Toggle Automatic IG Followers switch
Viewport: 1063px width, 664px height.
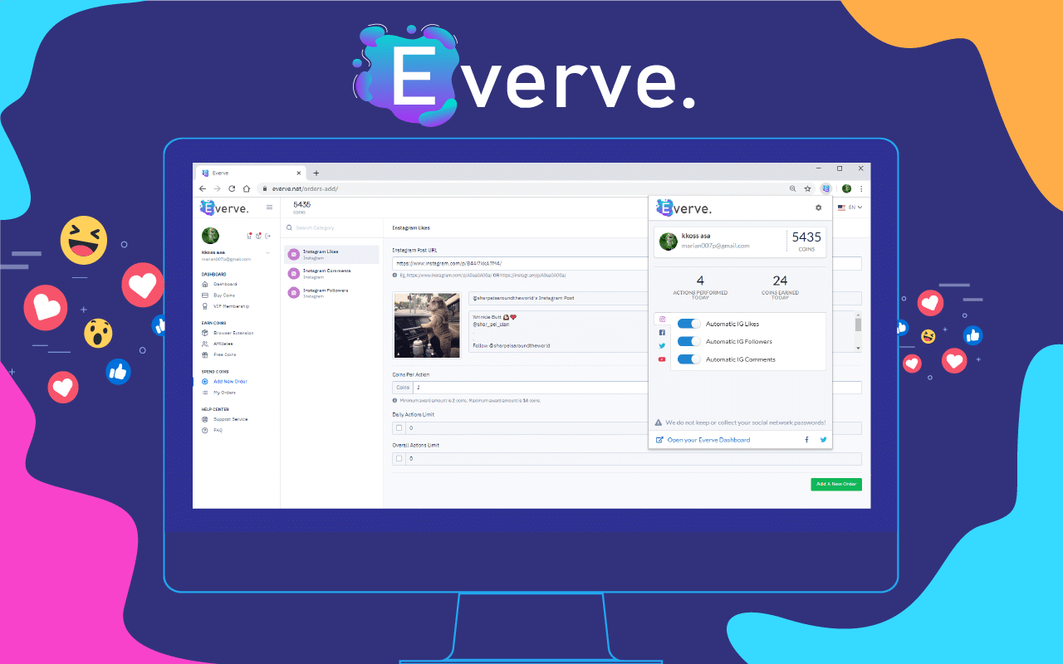689,341
